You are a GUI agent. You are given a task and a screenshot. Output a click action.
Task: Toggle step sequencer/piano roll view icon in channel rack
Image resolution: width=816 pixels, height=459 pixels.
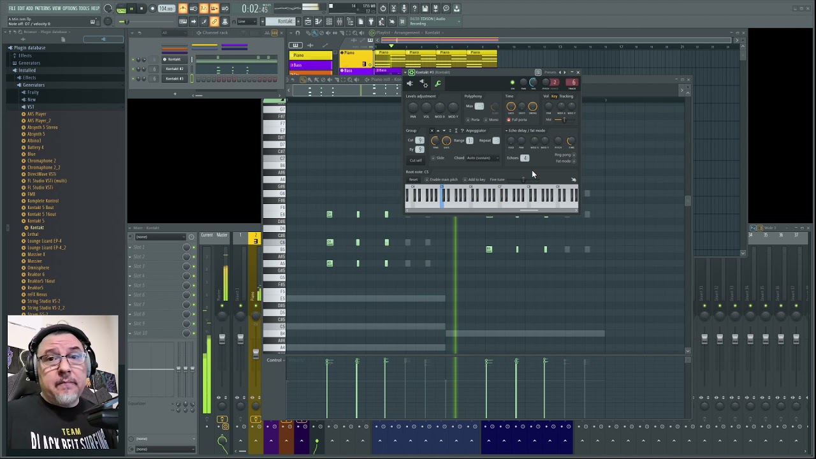point(274,33)
